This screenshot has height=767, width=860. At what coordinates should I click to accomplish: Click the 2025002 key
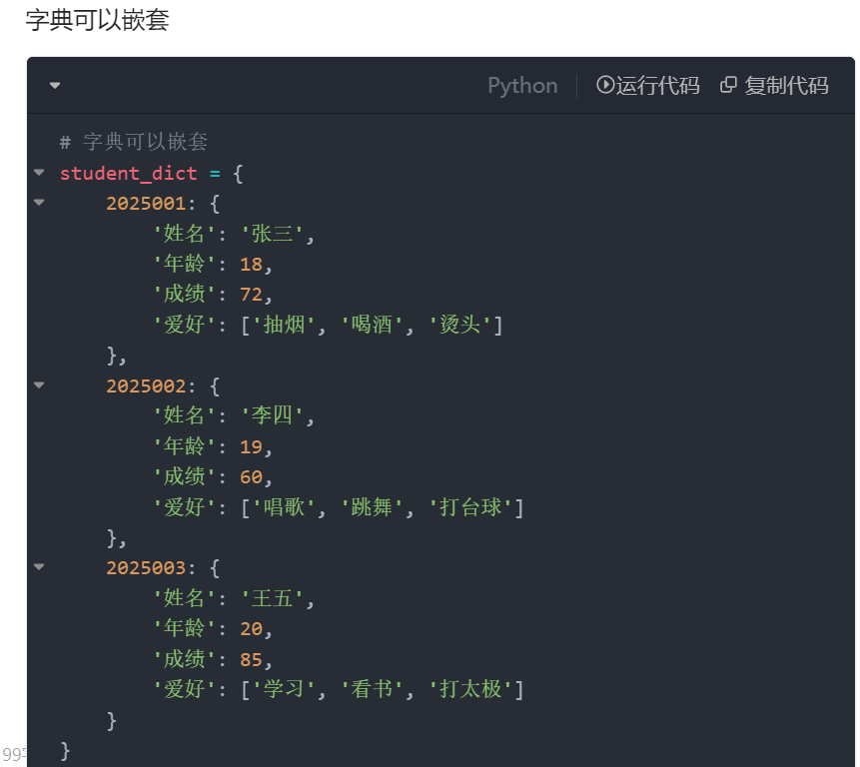pos(146,385)
